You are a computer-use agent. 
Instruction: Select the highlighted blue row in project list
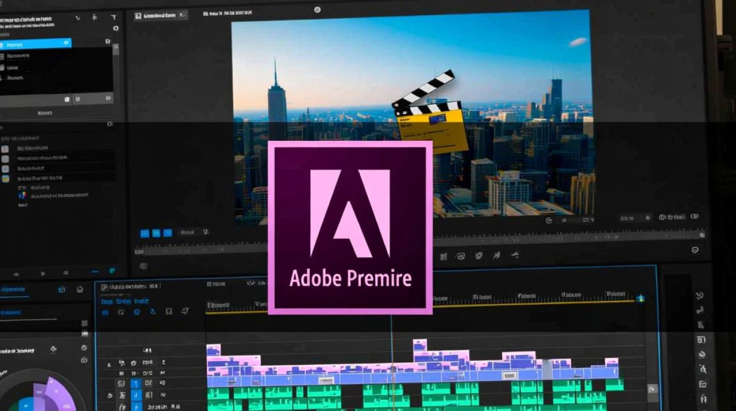[x=36, y=43]
